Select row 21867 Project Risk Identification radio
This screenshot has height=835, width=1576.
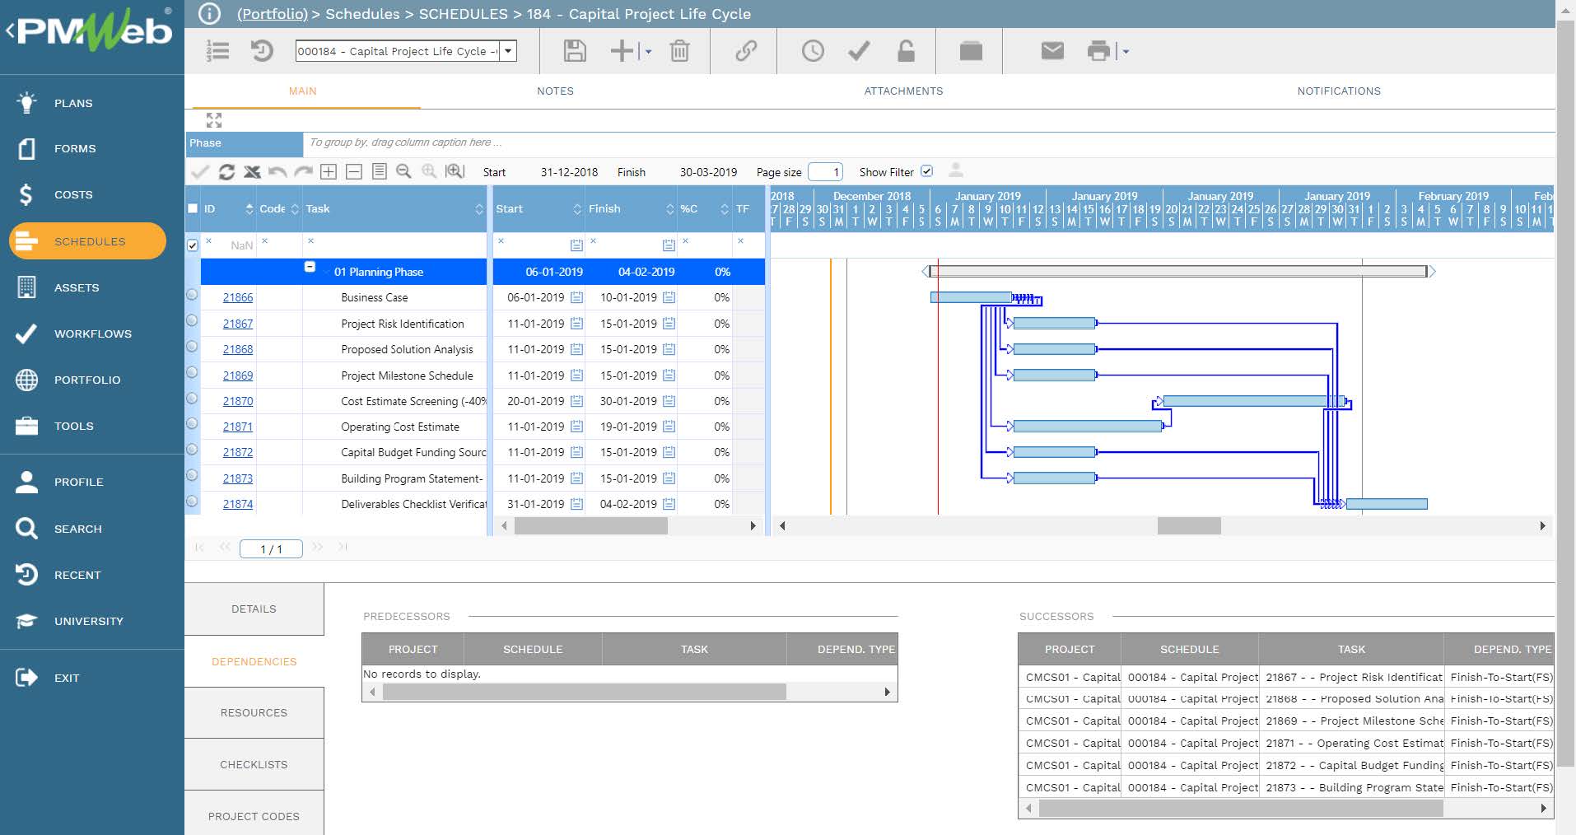[192, 320]
